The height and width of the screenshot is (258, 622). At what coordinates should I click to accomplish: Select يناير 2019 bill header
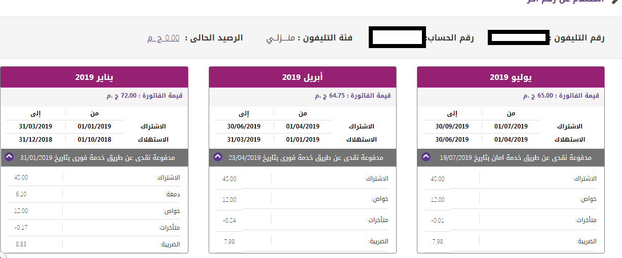pos(94,77)
